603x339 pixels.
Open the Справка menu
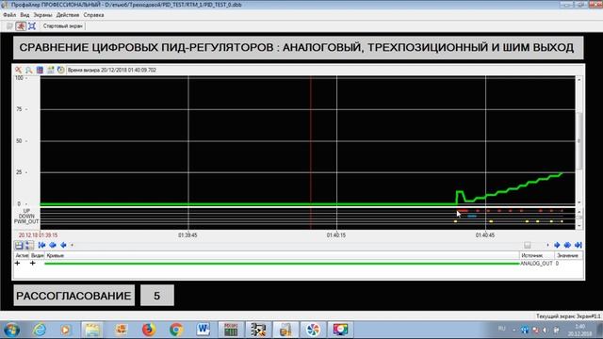[x=93, y=15]
